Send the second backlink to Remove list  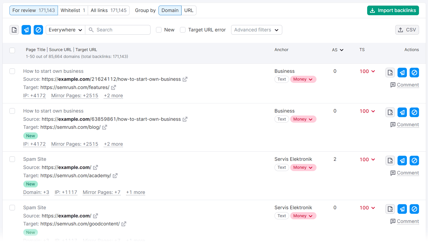(402, 112)
